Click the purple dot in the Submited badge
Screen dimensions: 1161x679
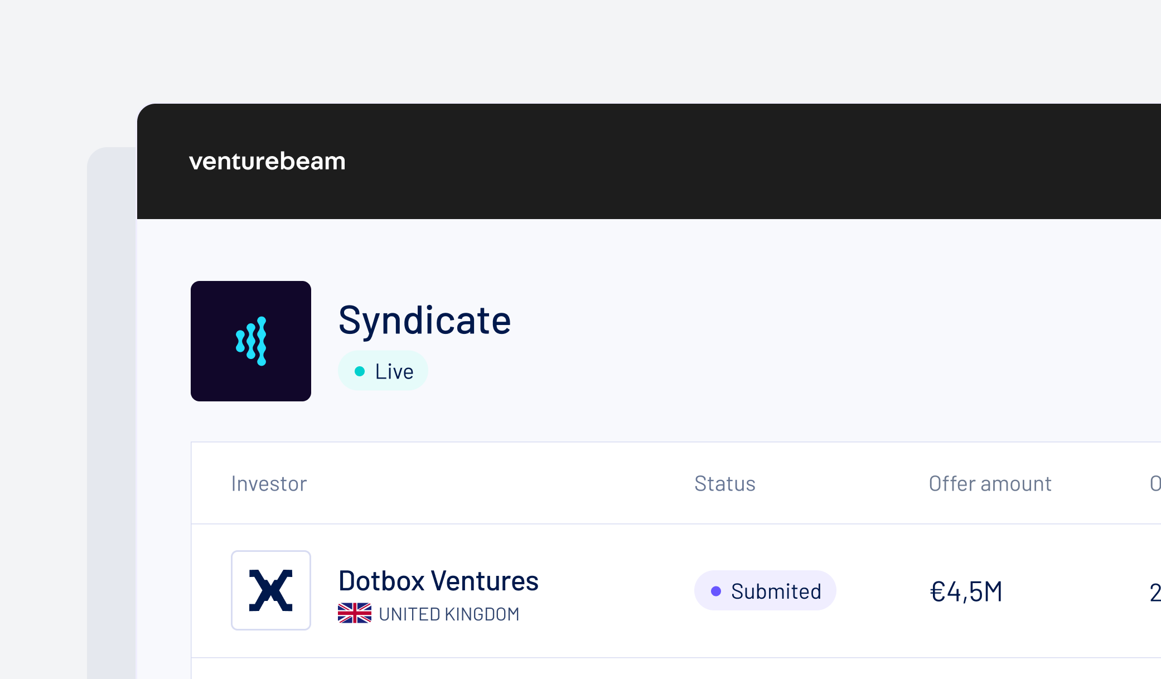pyautogui.click(x=716, y=591)
